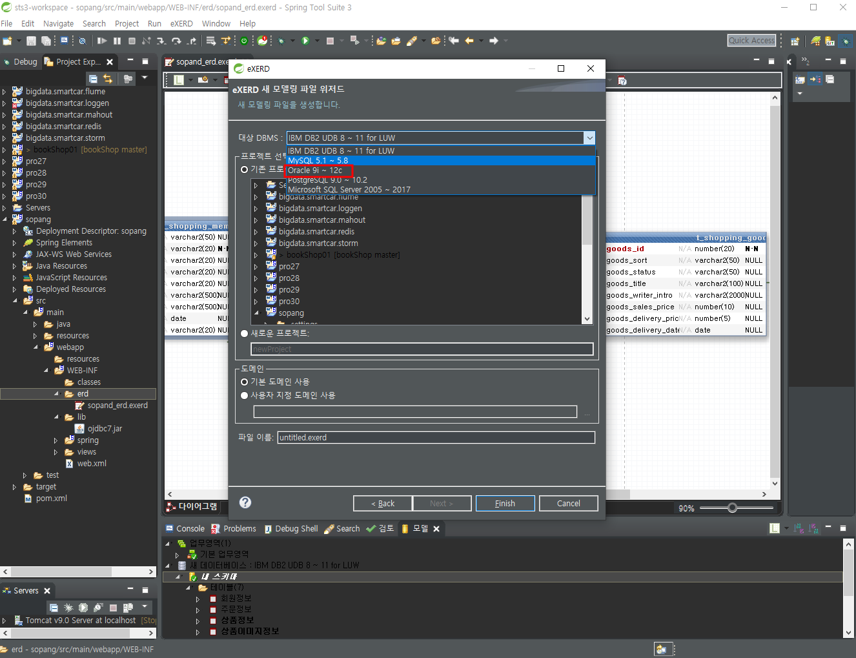Click the 다이어그램 tab at editor bottom

[x=192, y=506]
